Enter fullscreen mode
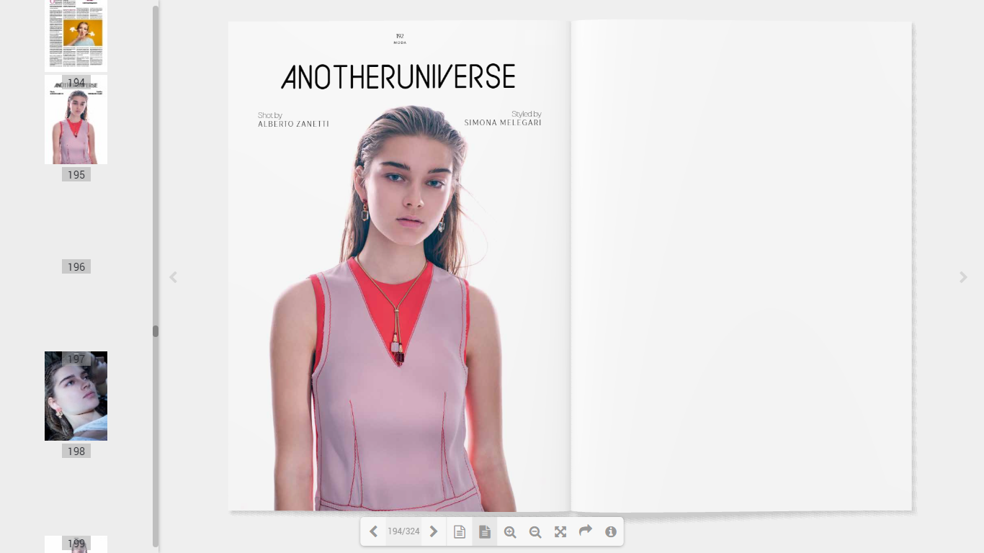This screenshot has width=984, height=553. 560,532
